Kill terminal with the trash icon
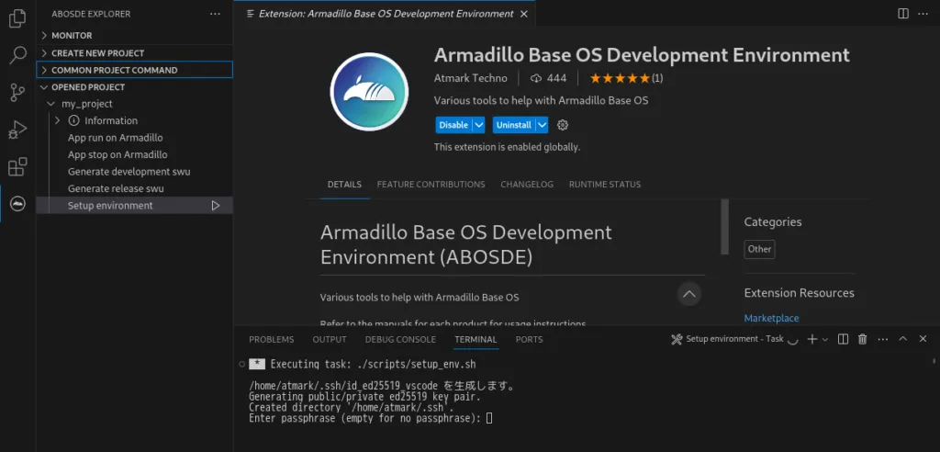Viewport: 940px width, 452px height. [x=862, y=339]
